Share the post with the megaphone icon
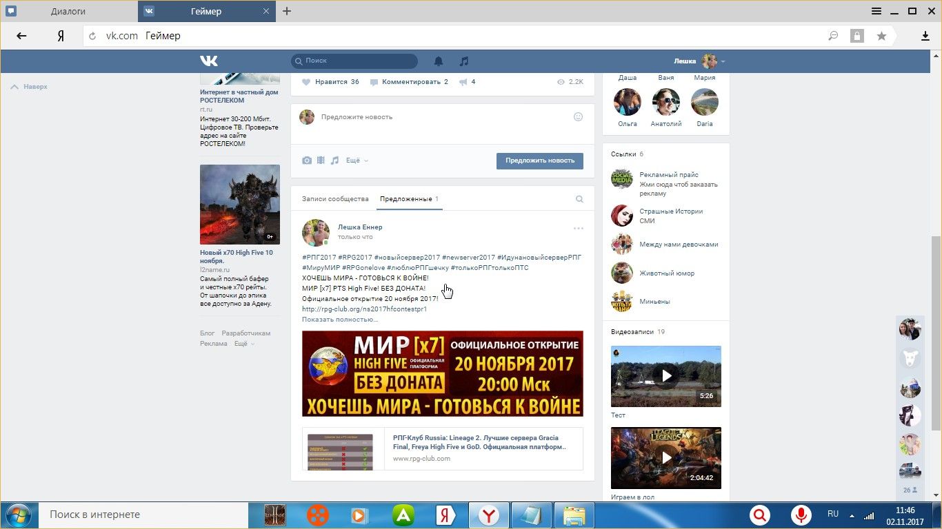942x529 pixels. pos(463,82)
